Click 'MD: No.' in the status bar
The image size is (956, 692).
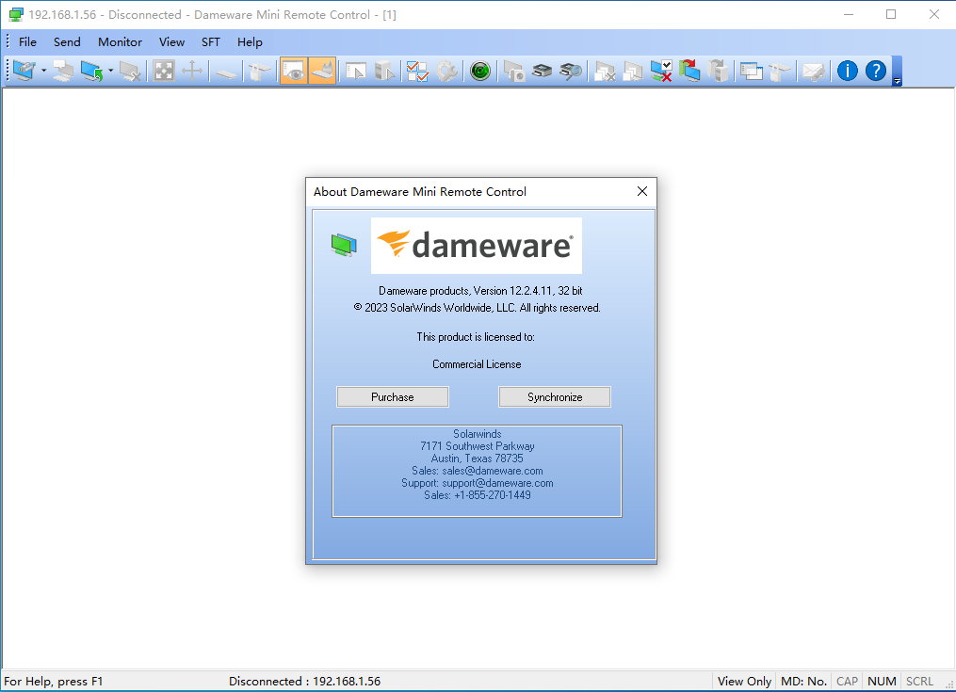(803, 681)
